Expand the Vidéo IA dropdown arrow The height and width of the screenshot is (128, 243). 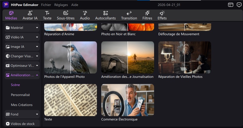click(37, 37)
